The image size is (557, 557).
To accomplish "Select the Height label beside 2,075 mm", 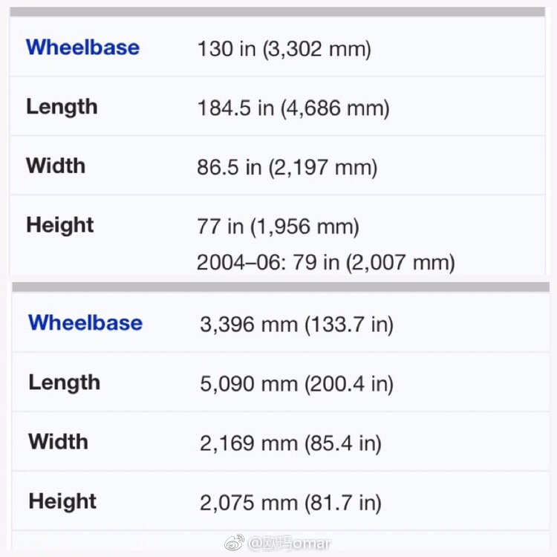I will click(62, 501).
